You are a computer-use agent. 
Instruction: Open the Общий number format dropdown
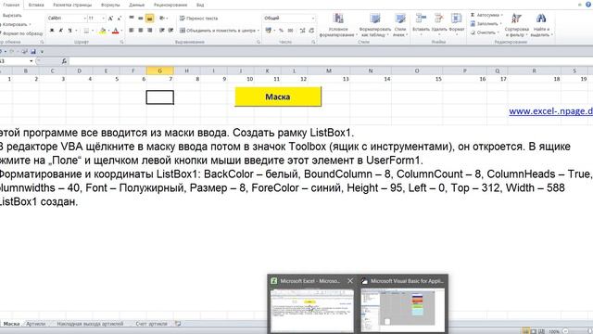click(x=313, y=19)
